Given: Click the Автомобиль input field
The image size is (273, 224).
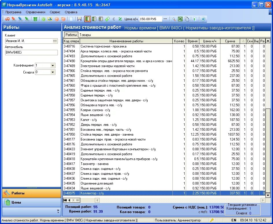Looking at the screenshot, I should click(31, 52).
